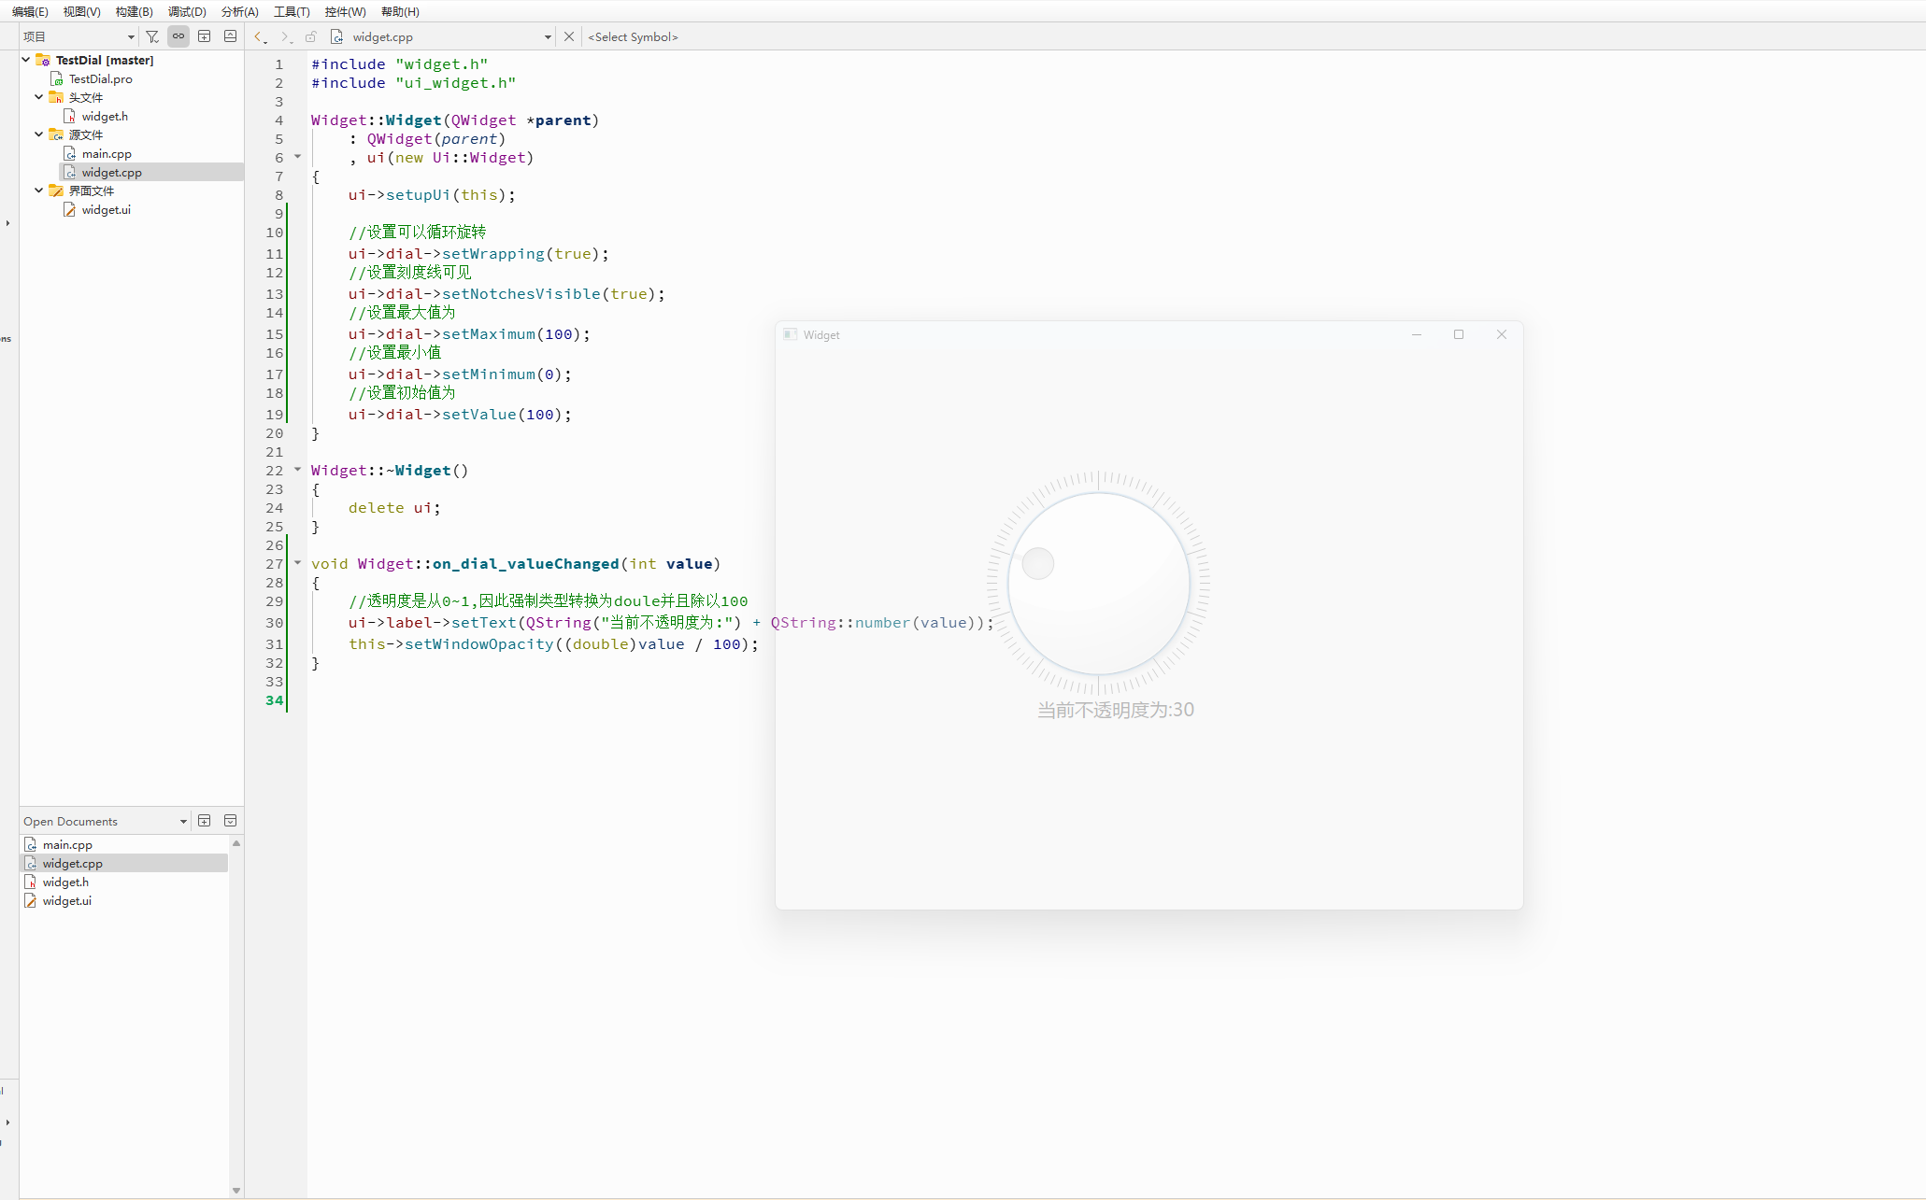Click the file lock read-only icon
The width and height of the screenshot is (1926, 1200).
point(311,36)
